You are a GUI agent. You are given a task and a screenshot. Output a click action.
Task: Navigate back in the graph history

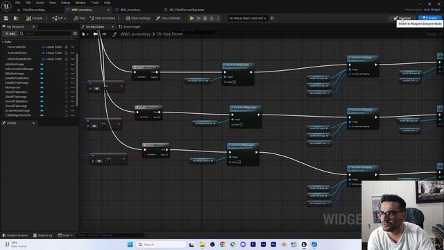click(x=96, y=34)
